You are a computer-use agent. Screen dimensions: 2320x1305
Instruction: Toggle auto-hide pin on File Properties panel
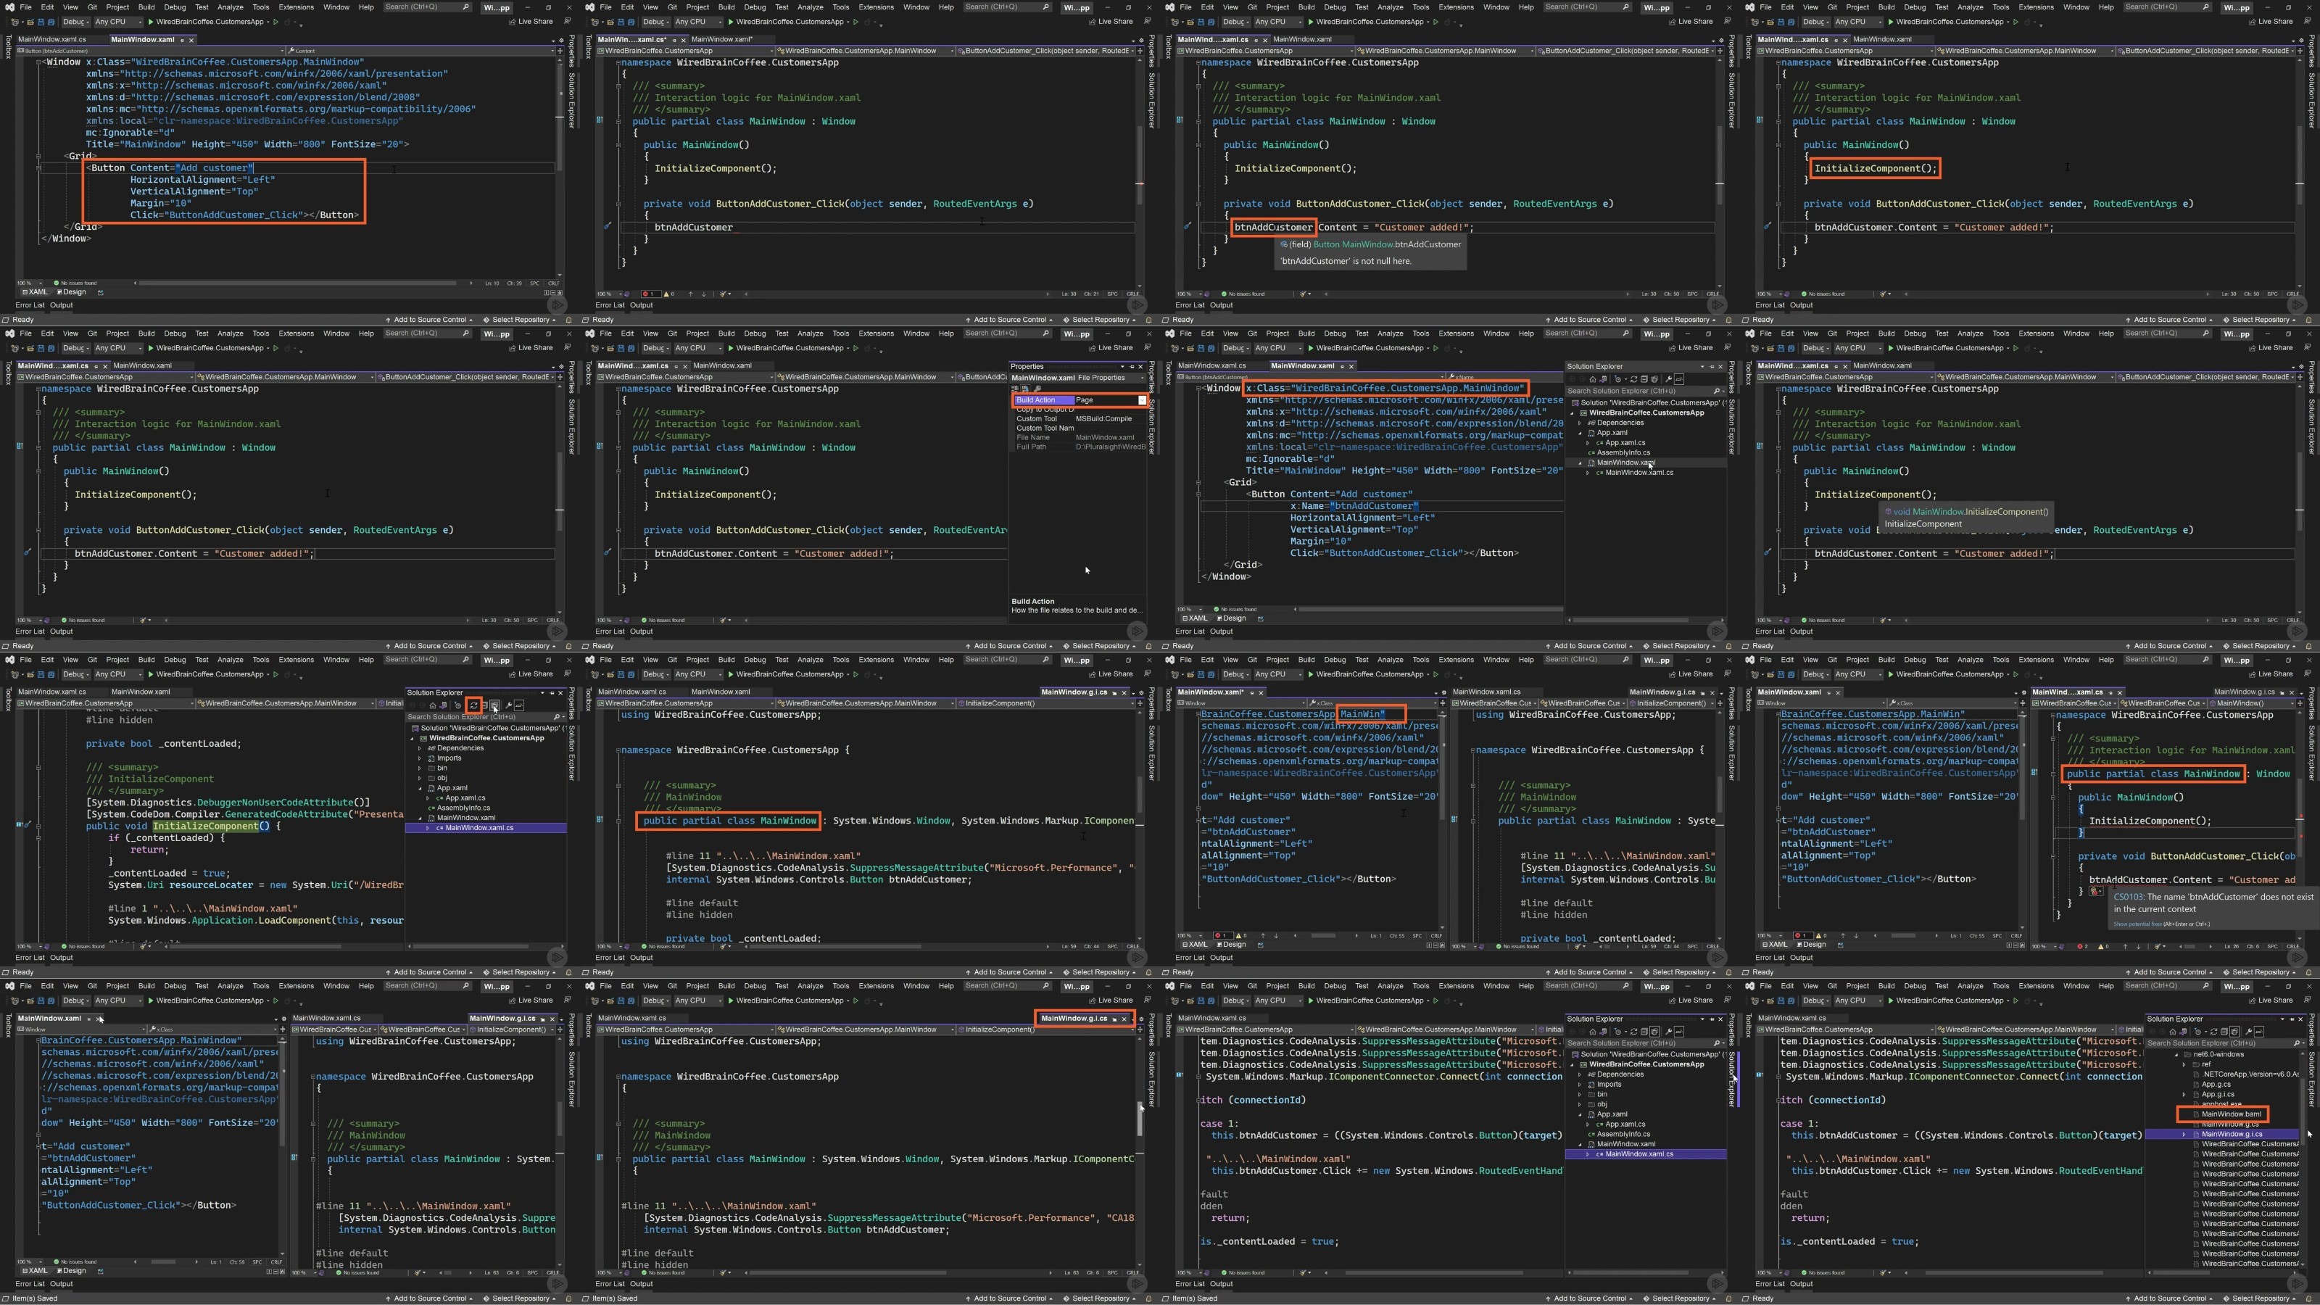click(x=1132, y=368)
